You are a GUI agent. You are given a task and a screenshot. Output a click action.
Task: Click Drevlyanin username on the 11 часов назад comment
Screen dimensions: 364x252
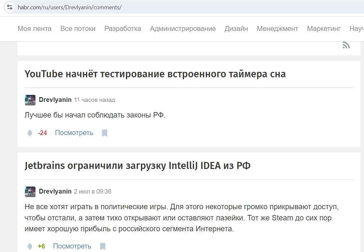point(55,100)
